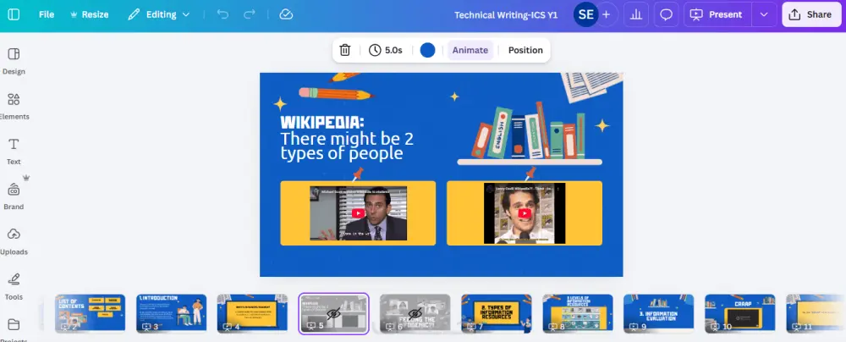846x342 pixels.
Task: Expand the Present options arrow
Action: pyautogui.click(x=764, y=14)
